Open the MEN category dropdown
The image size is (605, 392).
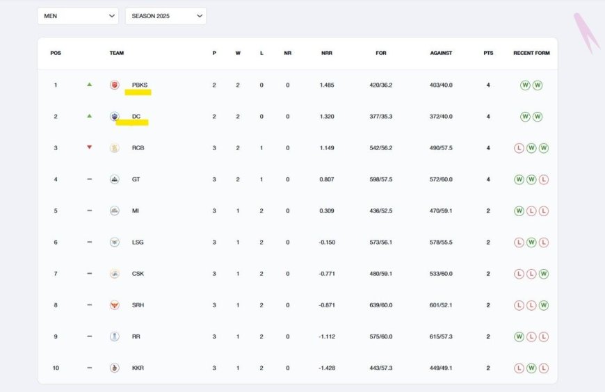pyautogui.click(x=78, y=16)
